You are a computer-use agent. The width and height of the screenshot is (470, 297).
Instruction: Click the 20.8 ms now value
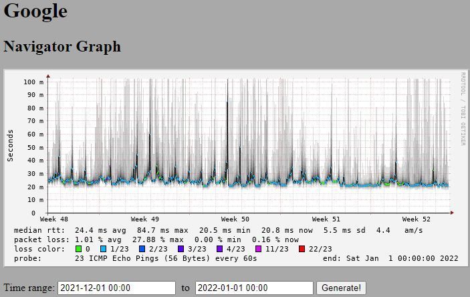pyautogui.click(x=287, y=230)
